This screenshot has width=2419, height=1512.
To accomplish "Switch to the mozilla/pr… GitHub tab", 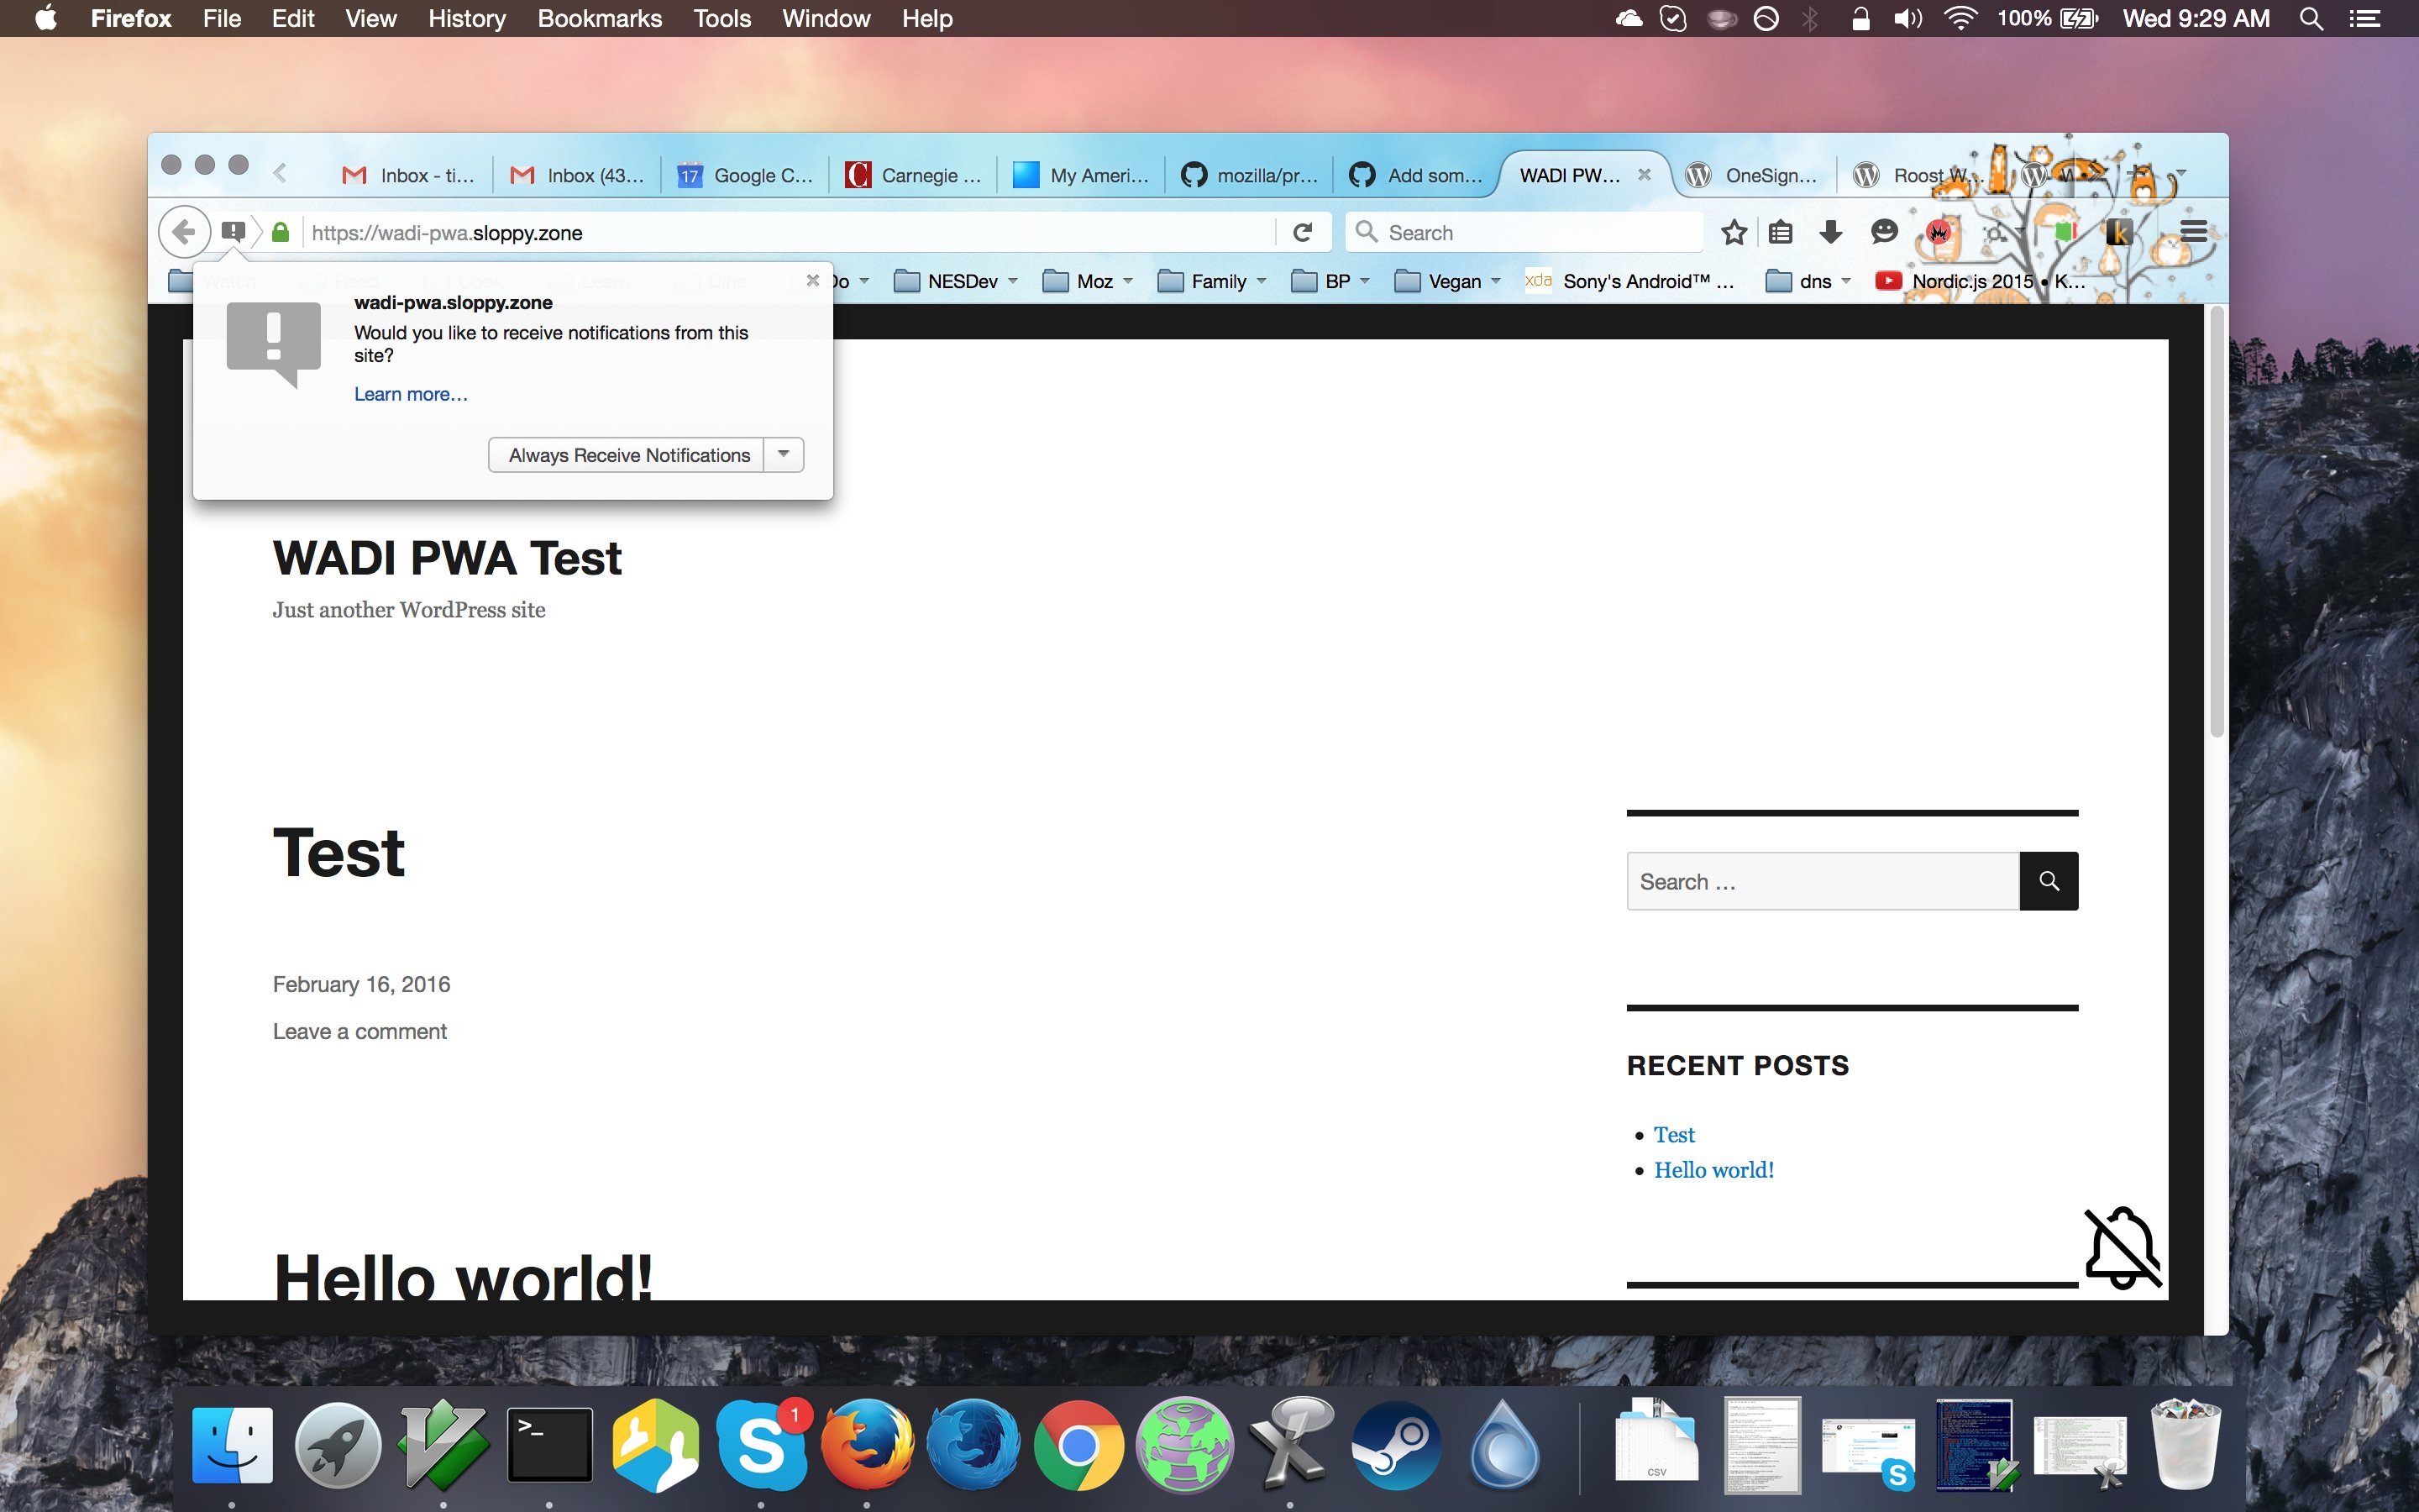I will coord(1250,175).
